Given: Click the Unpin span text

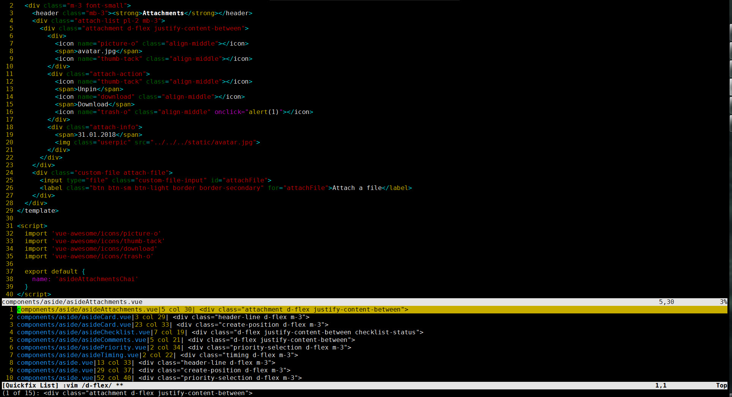Looking at the screenshot, I should [87, 89].
